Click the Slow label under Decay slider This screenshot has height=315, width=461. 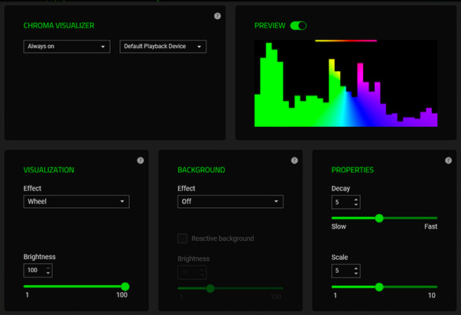click(x=339, y=226)
